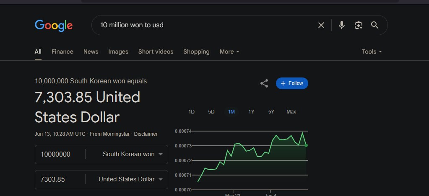Clear the search query with X icon

(321, 25)
